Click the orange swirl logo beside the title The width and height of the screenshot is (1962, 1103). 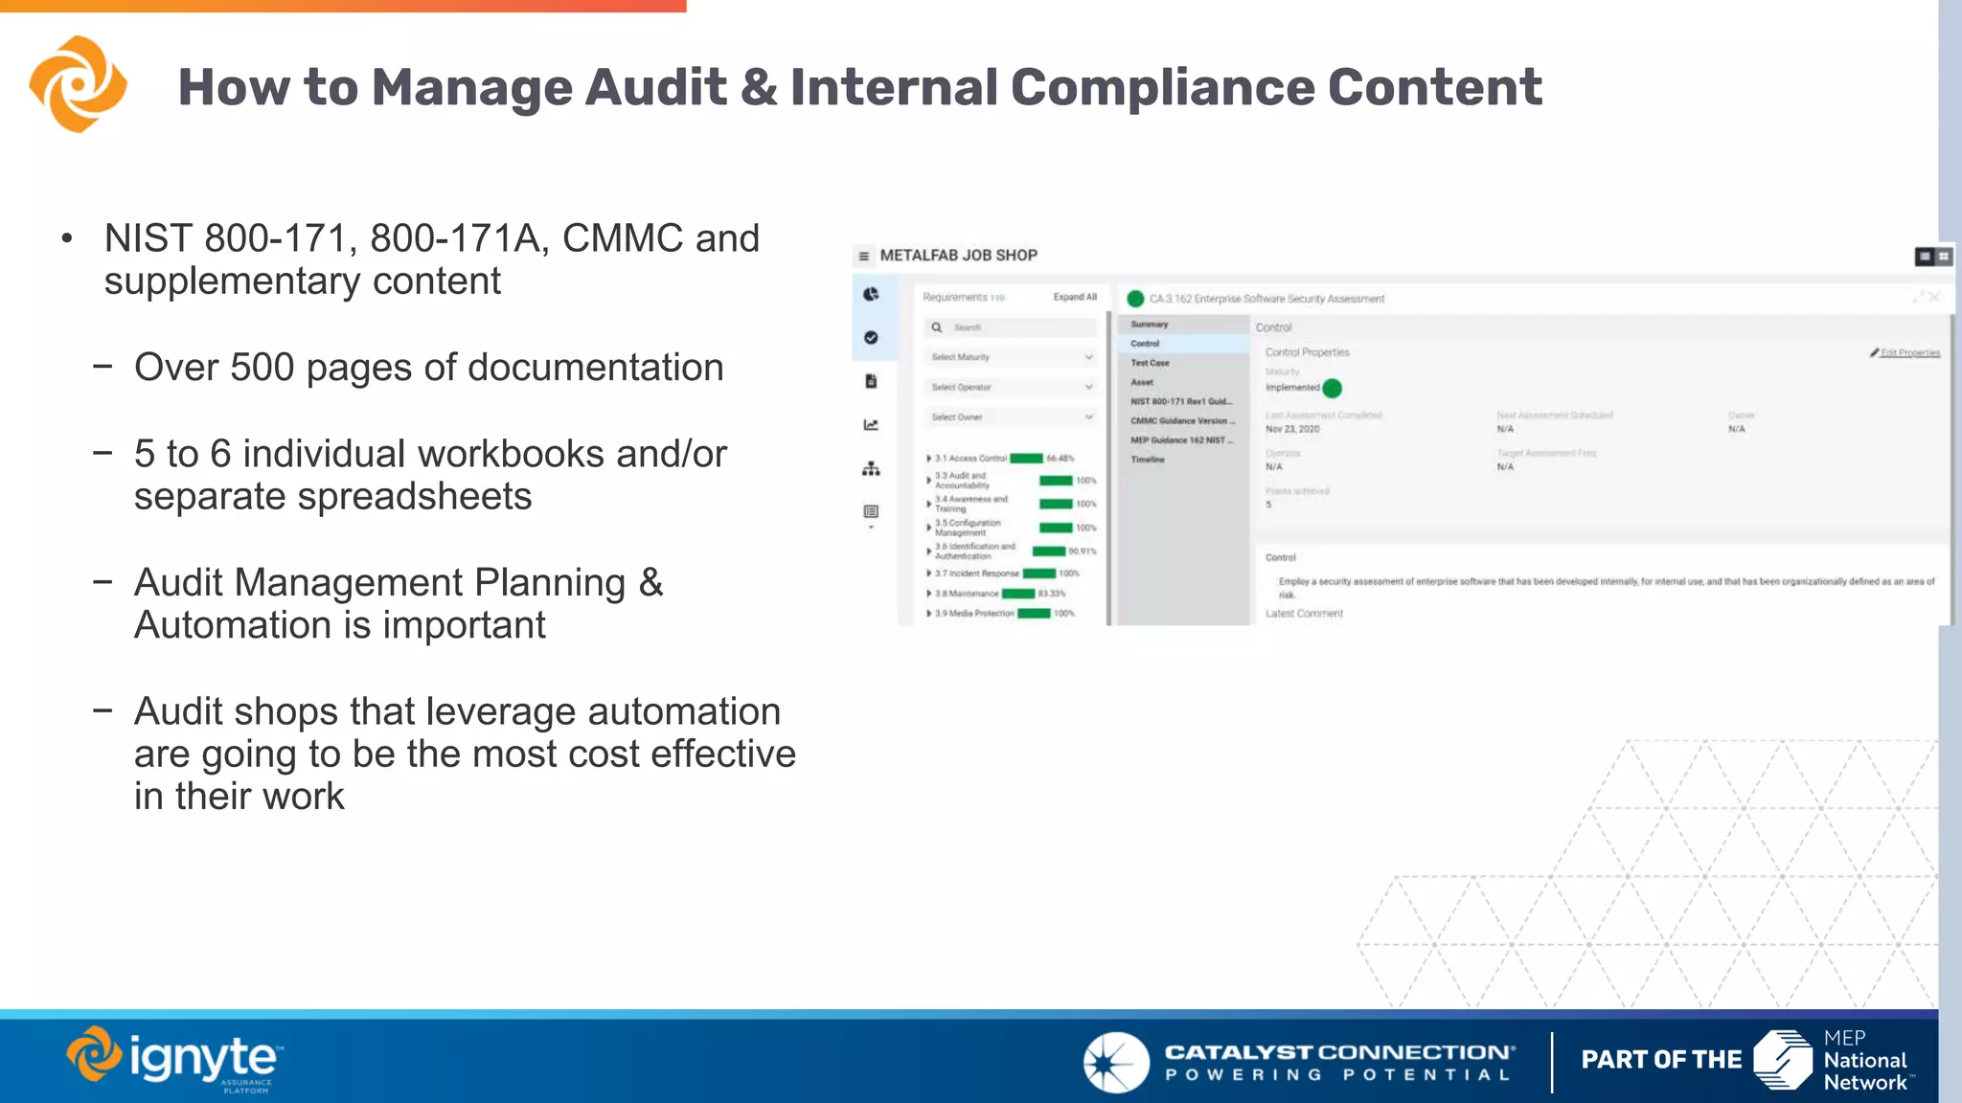point(78,84)
